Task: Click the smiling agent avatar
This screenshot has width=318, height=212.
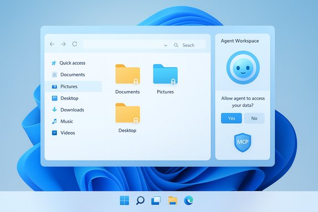Action: click(243, 67)
